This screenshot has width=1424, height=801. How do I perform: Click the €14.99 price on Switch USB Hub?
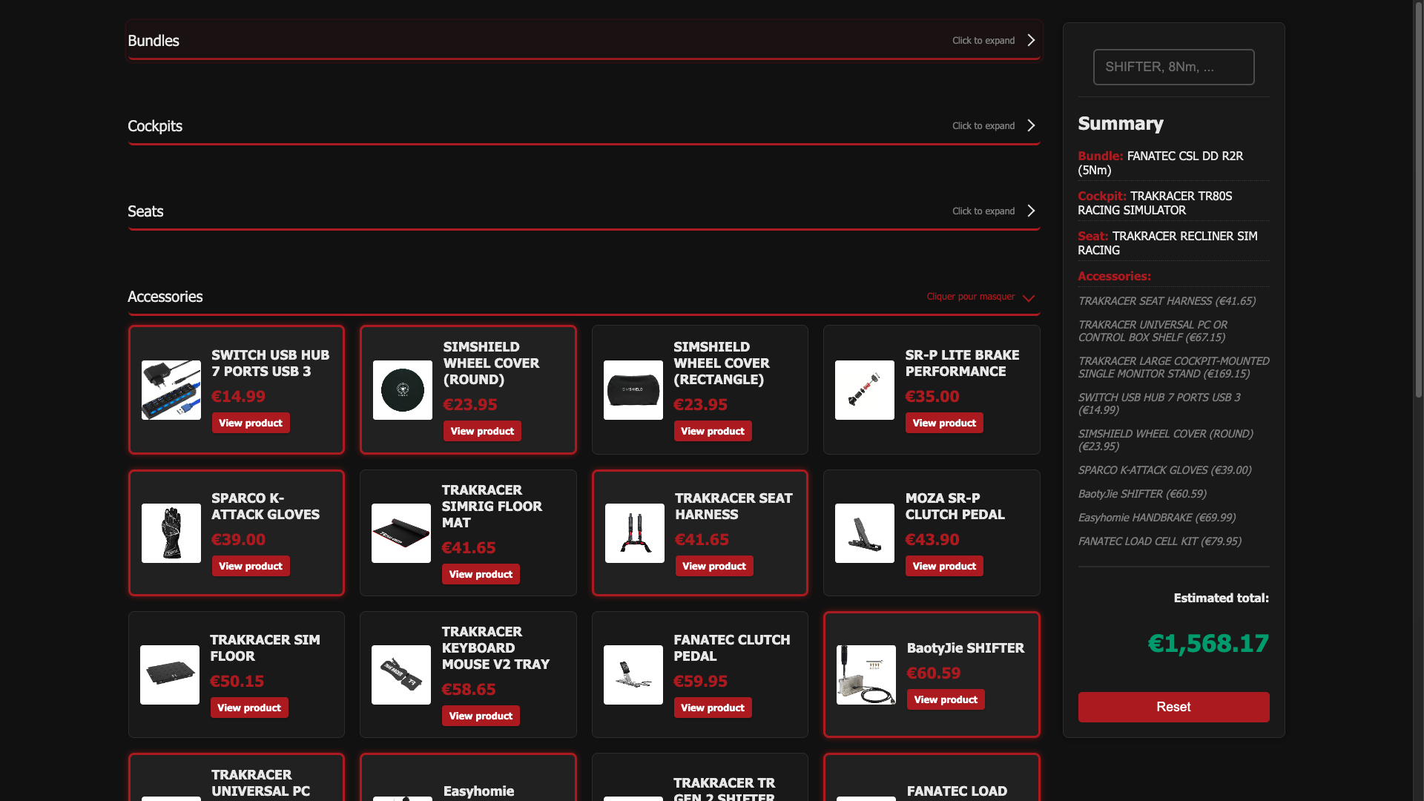point(238,397)
